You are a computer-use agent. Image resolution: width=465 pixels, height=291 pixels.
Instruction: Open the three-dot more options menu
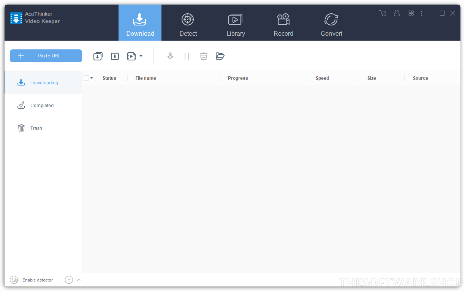421,13
